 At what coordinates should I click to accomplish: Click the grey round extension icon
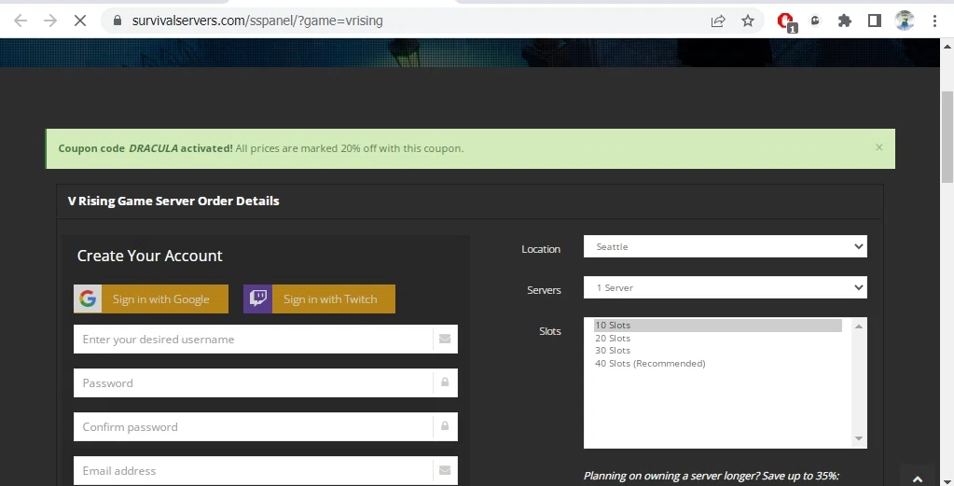[x=815, y=21]
